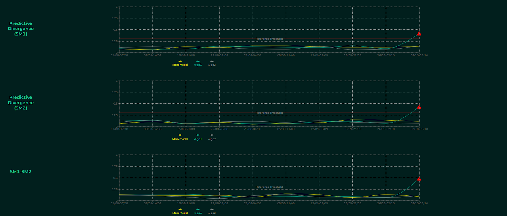This screenshot has width=507, height=216.
Task: Click 05/09-11/09 axis label on SM1-SM2 chart
Action: click(x=286, y=203)
